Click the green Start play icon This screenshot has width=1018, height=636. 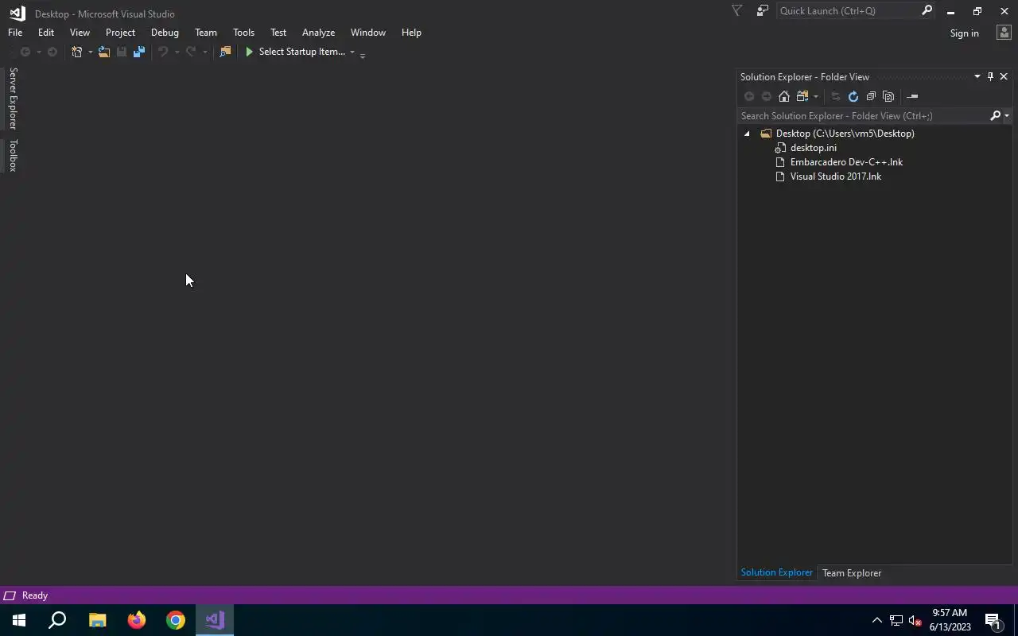coord(249,52)
